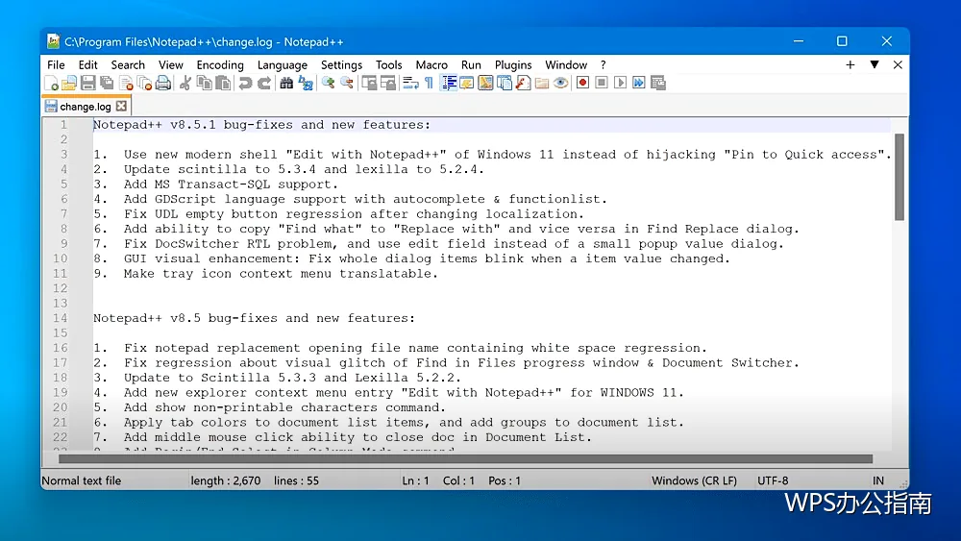This screenshot has height=541, width=961.
Task: Open the Plugins menu
Action: point(513,65)
